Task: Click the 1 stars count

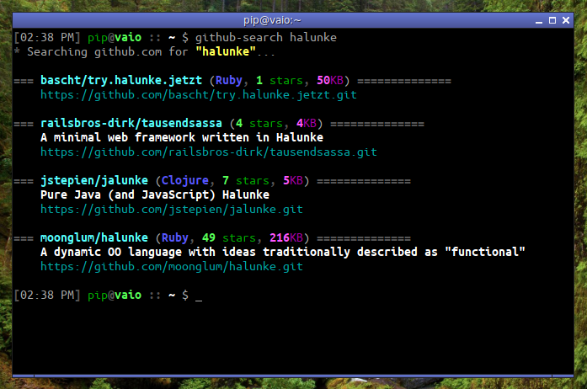Action: coord(280,80)
